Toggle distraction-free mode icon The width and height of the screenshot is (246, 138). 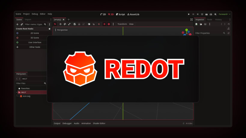click(191, 19)
